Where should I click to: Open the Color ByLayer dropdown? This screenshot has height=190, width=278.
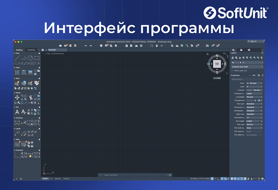tap(254, 83)
